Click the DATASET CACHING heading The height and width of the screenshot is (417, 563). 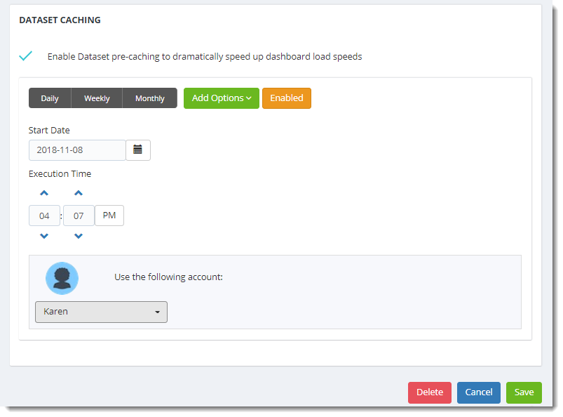[x=60, y=20]
